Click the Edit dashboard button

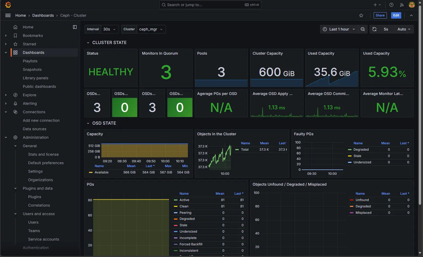396,15
